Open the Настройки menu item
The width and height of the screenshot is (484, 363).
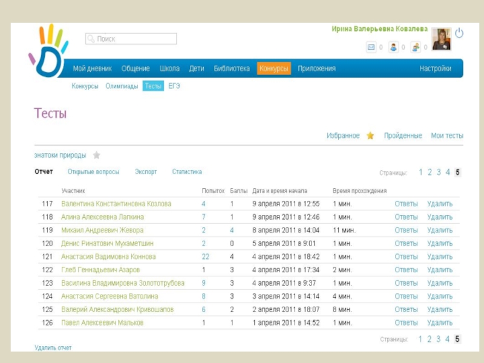(435, 68)
